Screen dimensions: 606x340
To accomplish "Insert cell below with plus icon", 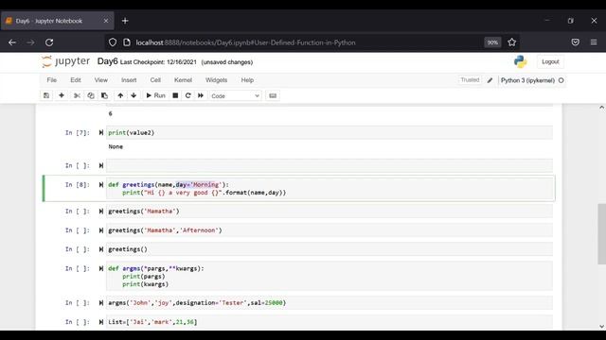I will point(61,95).
